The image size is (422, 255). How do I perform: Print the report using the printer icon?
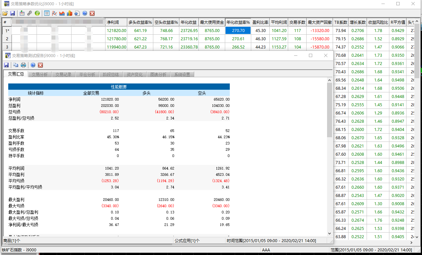(x=23, y=65)
